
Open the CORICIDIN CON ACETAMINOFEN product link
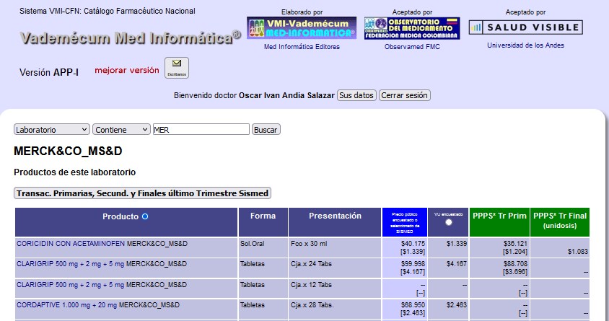[71, 244]
